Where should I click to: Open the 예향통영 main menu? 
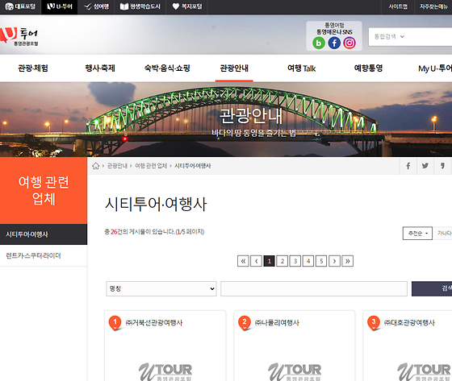tap(368, 68)
